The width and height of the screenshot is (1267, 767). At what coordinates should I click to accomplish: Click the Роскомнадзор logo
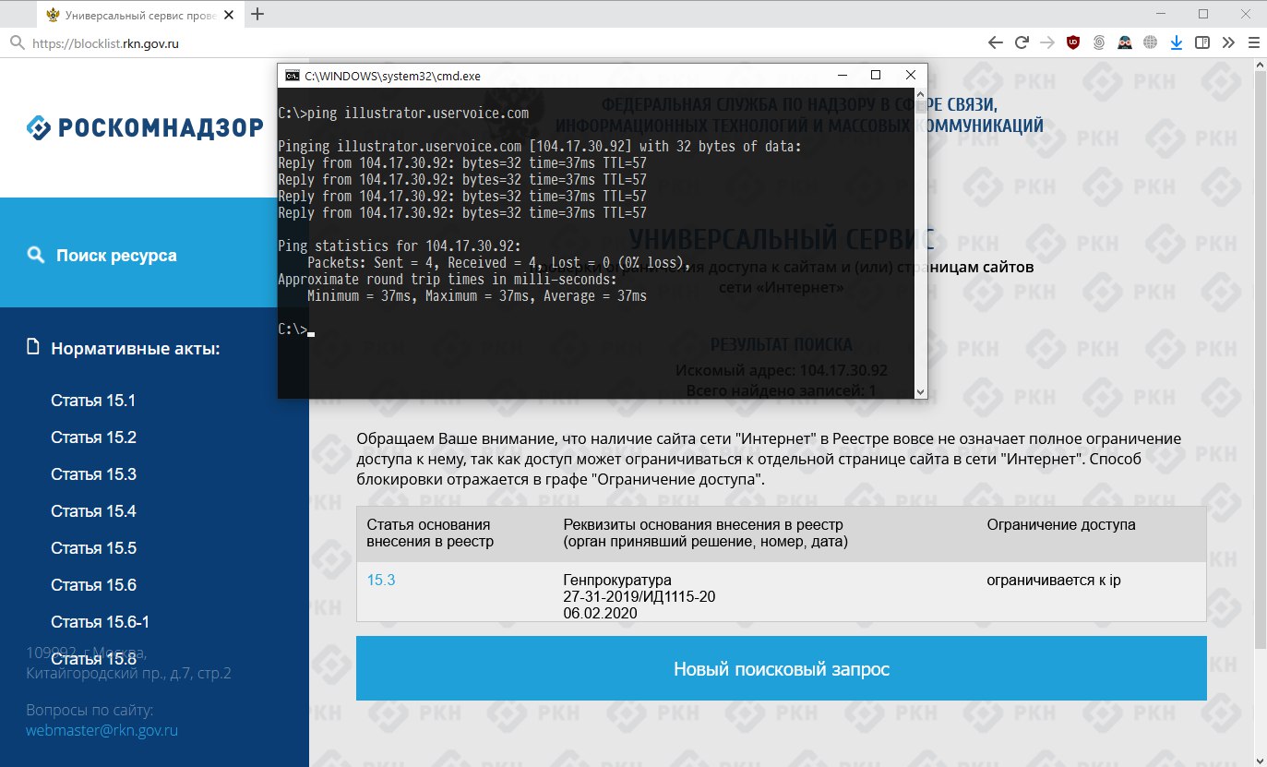(145, 128)
